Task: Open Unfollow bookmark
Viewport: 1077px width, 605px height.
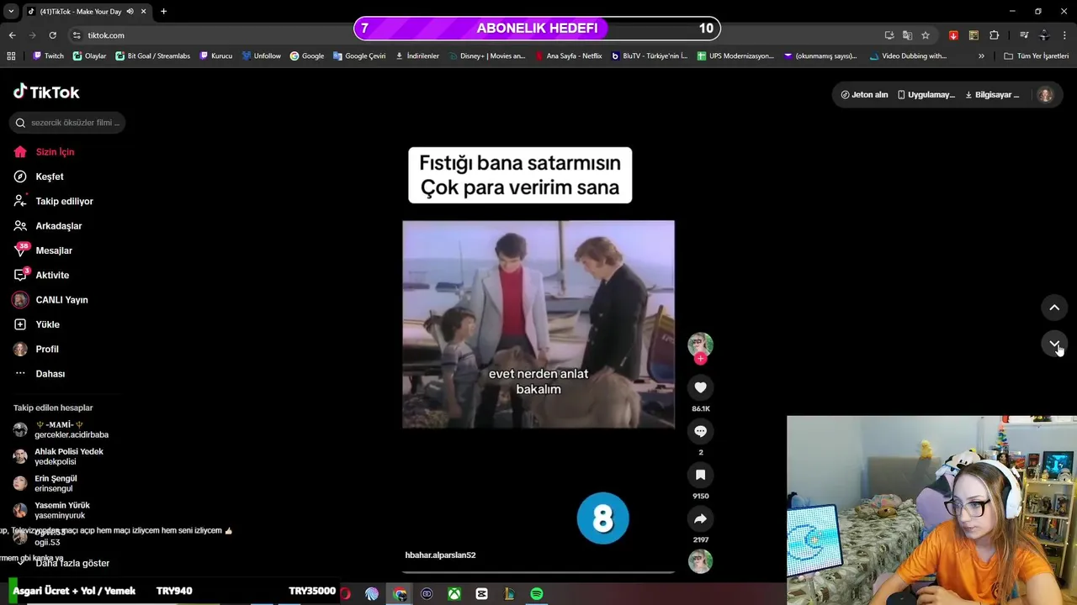Action: tap(261, 56)
